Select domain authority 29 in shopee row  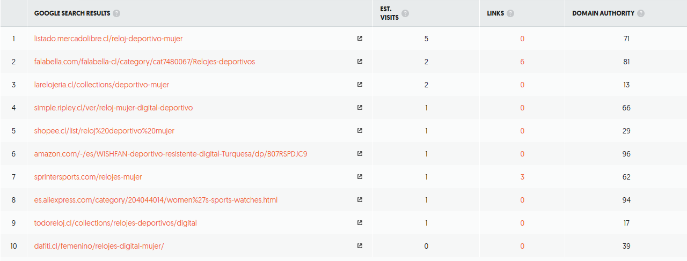626,131
